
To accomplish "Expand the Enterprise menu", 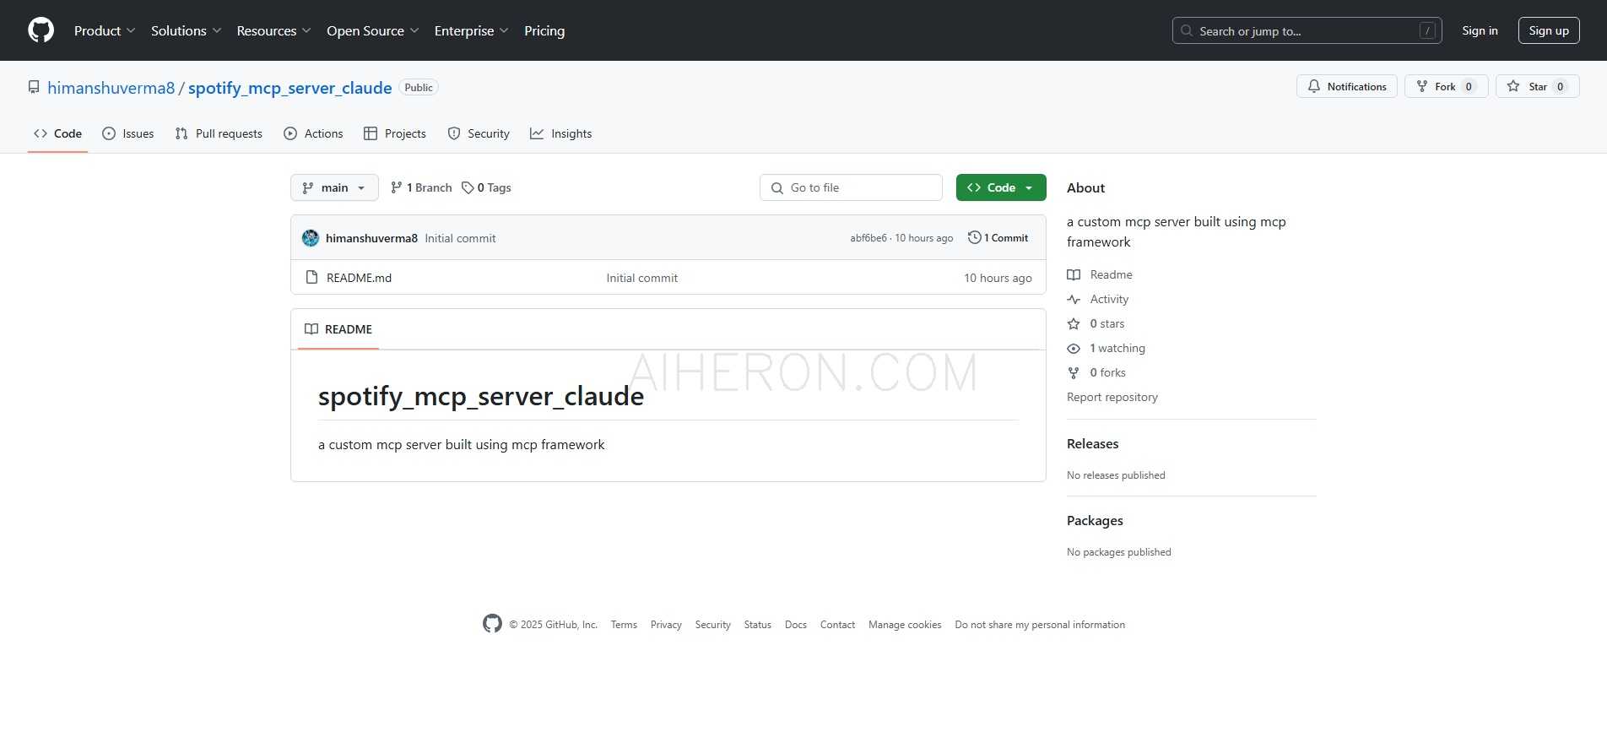I will [x=472, y=30].
